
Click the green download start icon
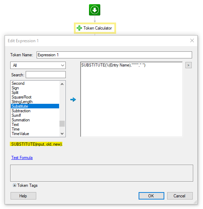[95, 10]
